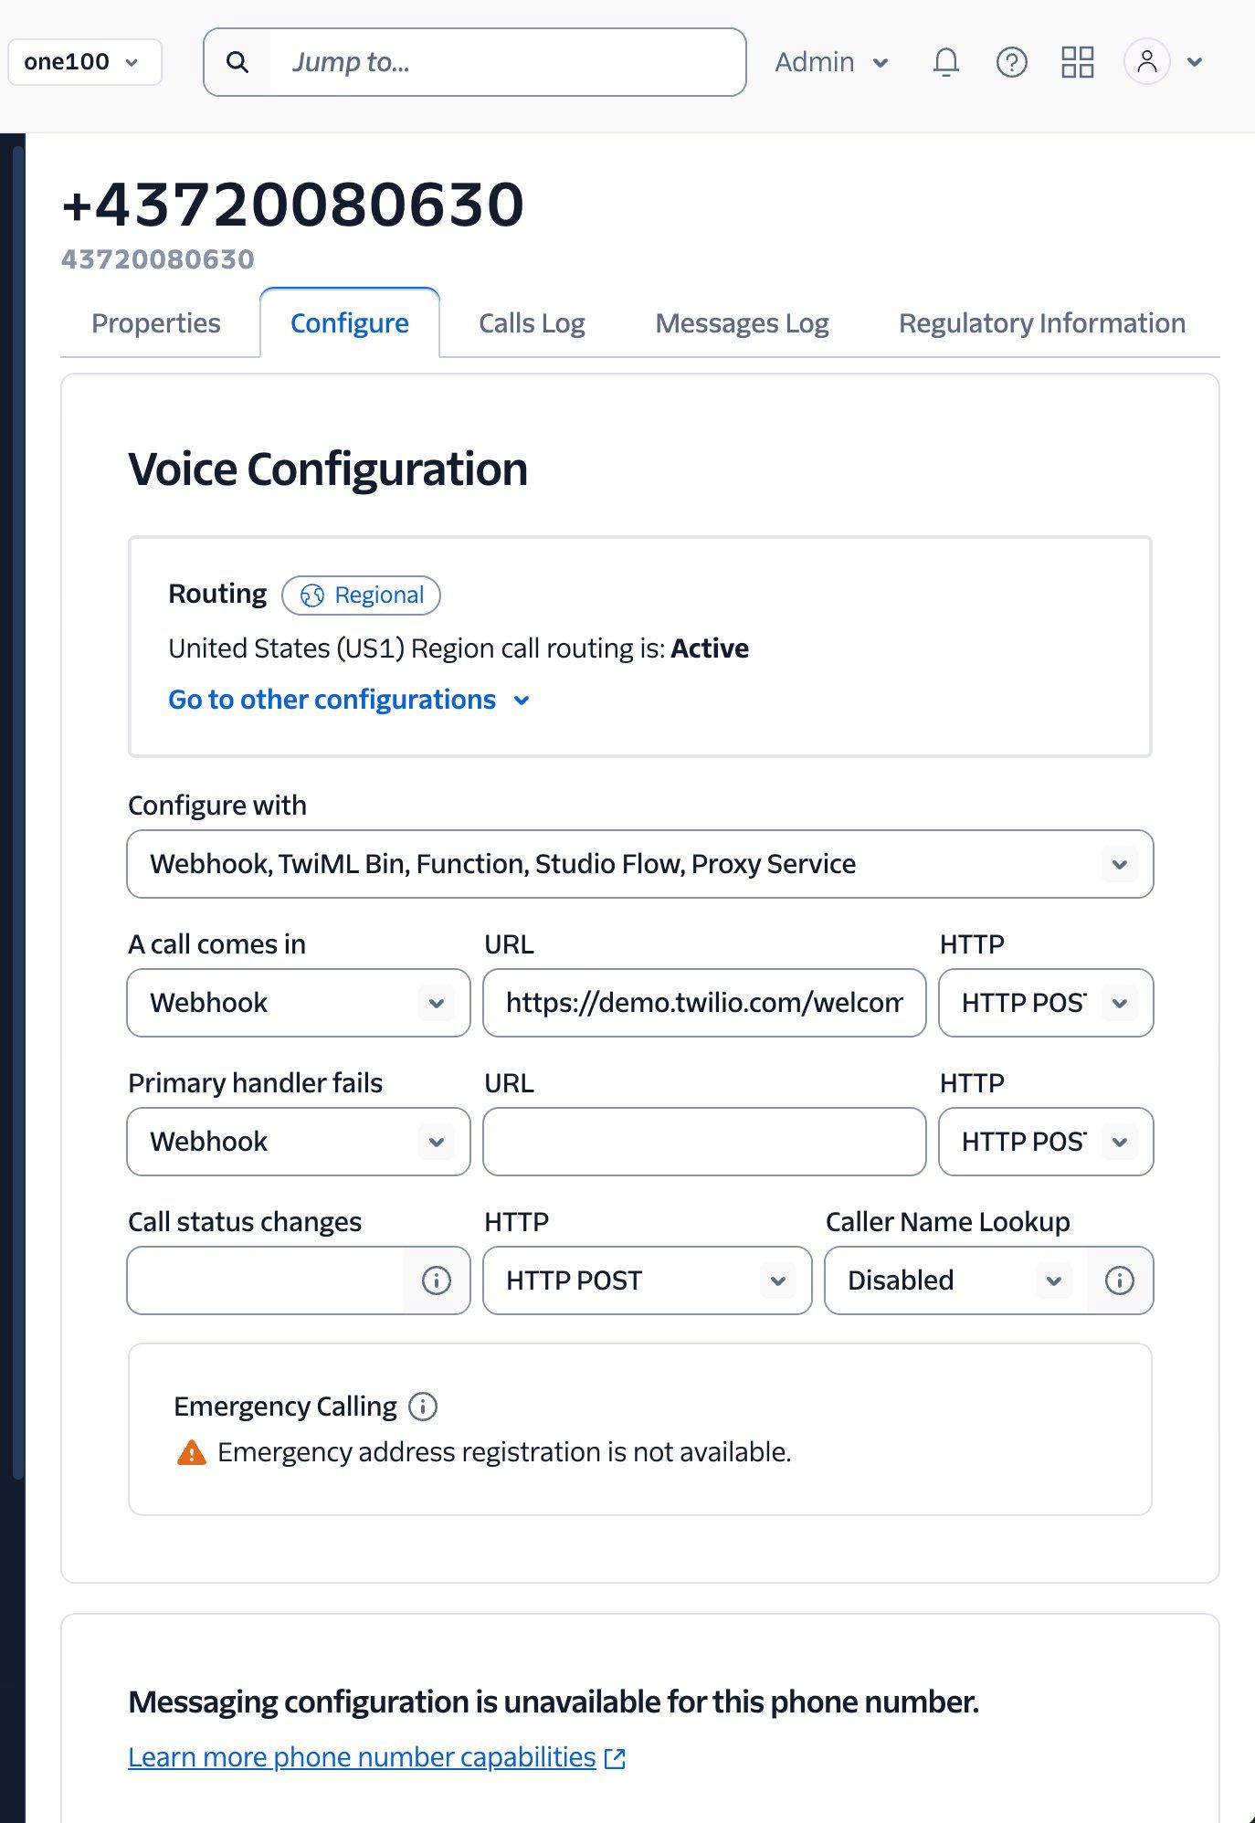Open the Admin menu
1255x1823 pixels.
pos(830,61)
